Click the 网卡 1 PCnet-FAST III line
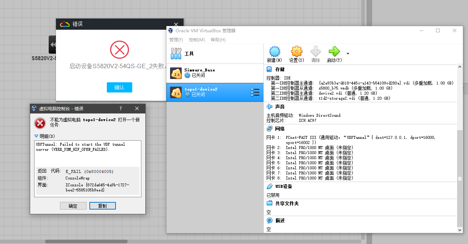 [x=351, y=140]
